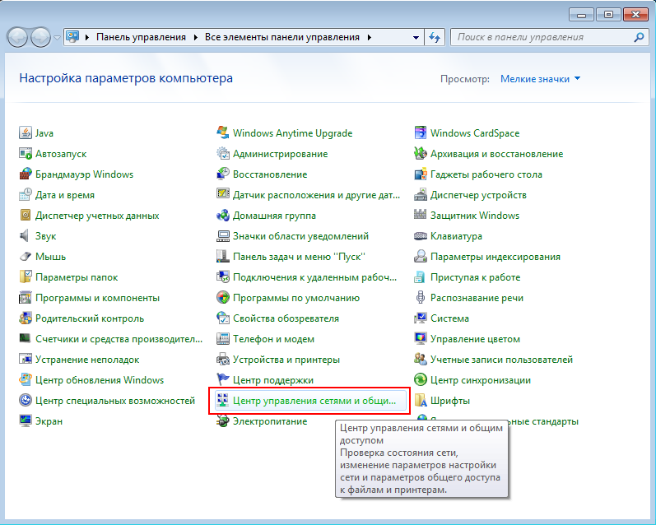656x525 pixels.
Task: Open the Java control panel icon
Action: tap(25, 133)
